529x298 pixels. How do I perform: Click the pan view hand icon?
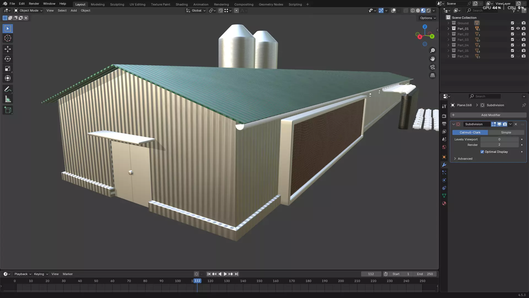[433, 59]
